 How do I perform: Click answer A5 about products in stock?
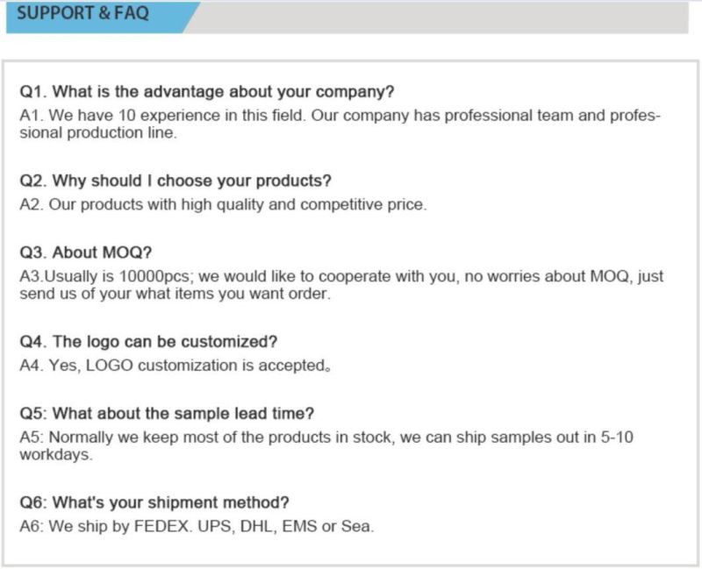[326, 437]
